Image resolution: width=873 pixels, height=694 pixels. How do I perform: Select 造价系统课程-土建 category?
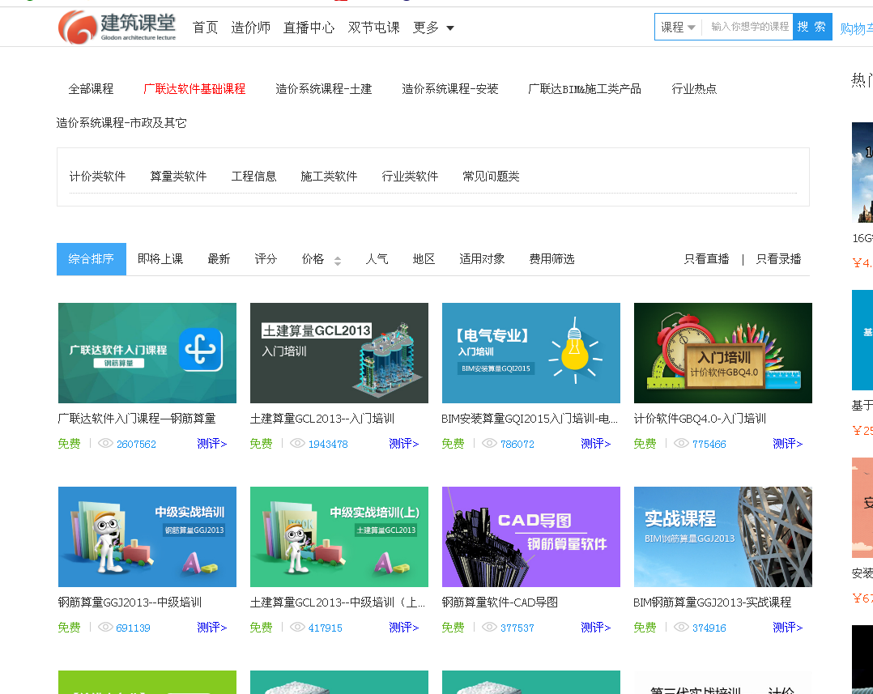click(x=323, y=89)
